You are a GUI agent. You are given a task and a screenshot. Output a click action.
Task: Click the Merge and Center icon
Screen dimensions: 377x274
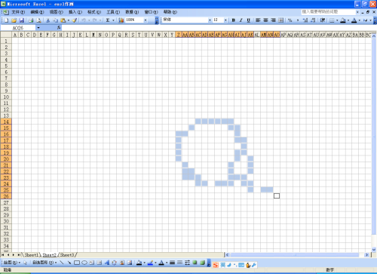click(x=280, y=20)
